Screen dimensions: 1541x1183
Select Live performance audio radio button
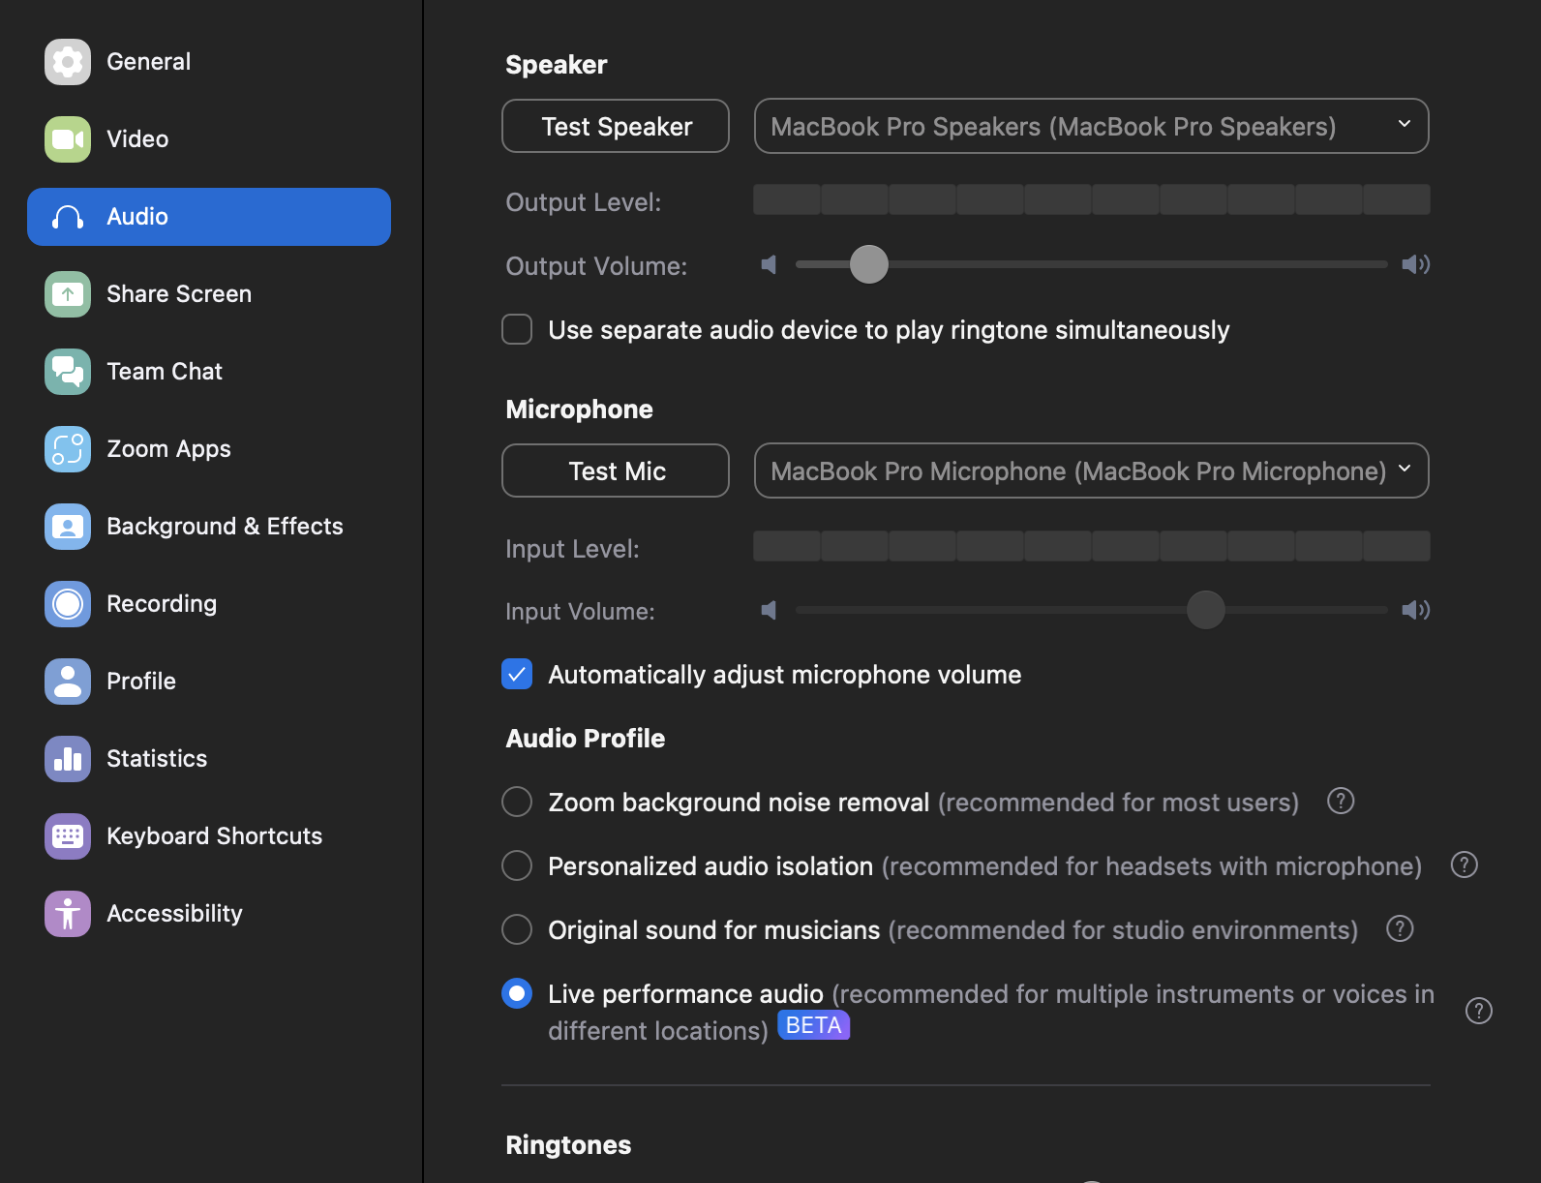(517, 993)
